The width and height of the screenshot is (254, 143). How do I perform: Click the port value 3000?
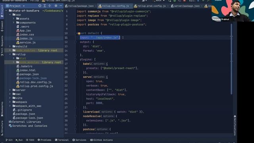tap(99, 103)
